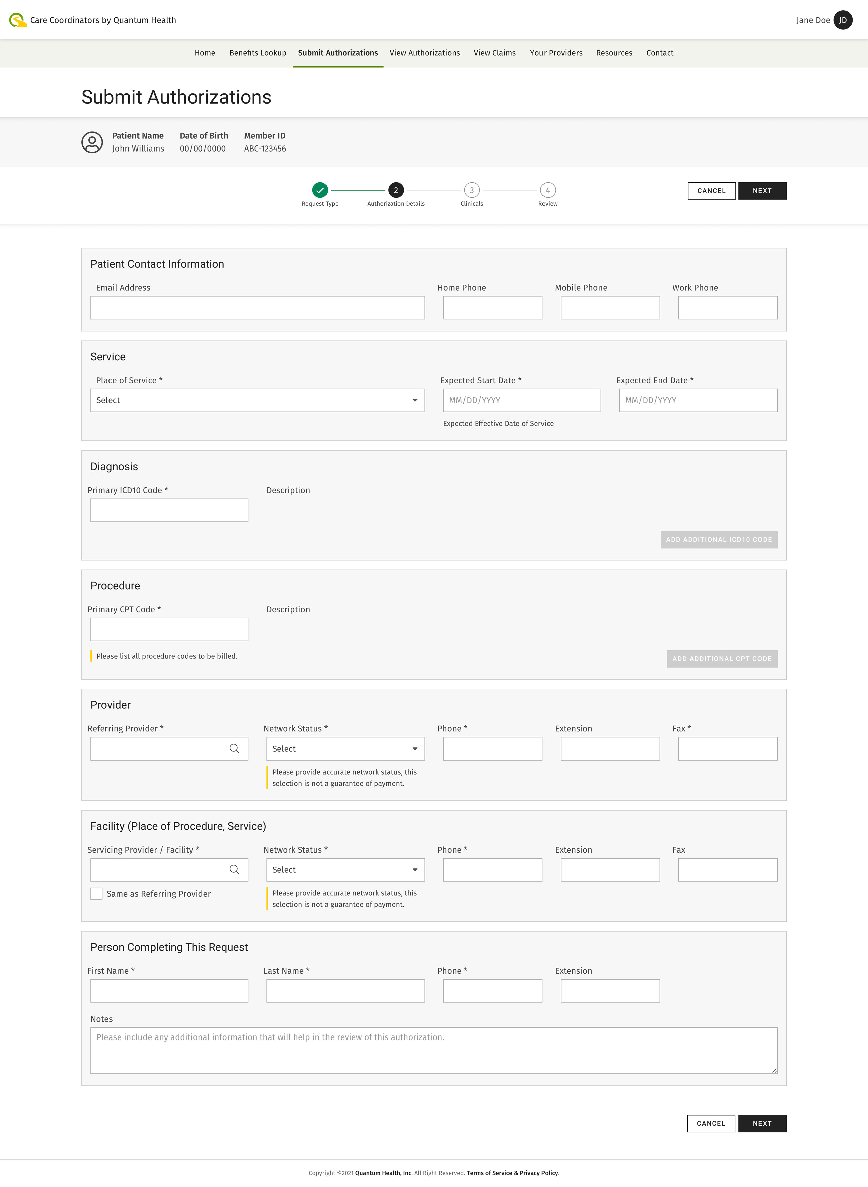Click the patient name John Williams
The height and width of the screenshot is (1187, 868).
(x=138, y=149)
